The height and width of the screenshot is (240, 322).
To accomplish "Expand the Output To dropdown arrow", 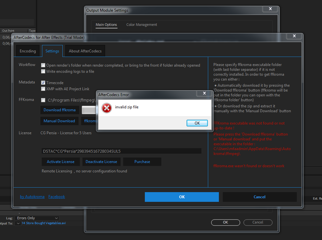I will 18,224.
